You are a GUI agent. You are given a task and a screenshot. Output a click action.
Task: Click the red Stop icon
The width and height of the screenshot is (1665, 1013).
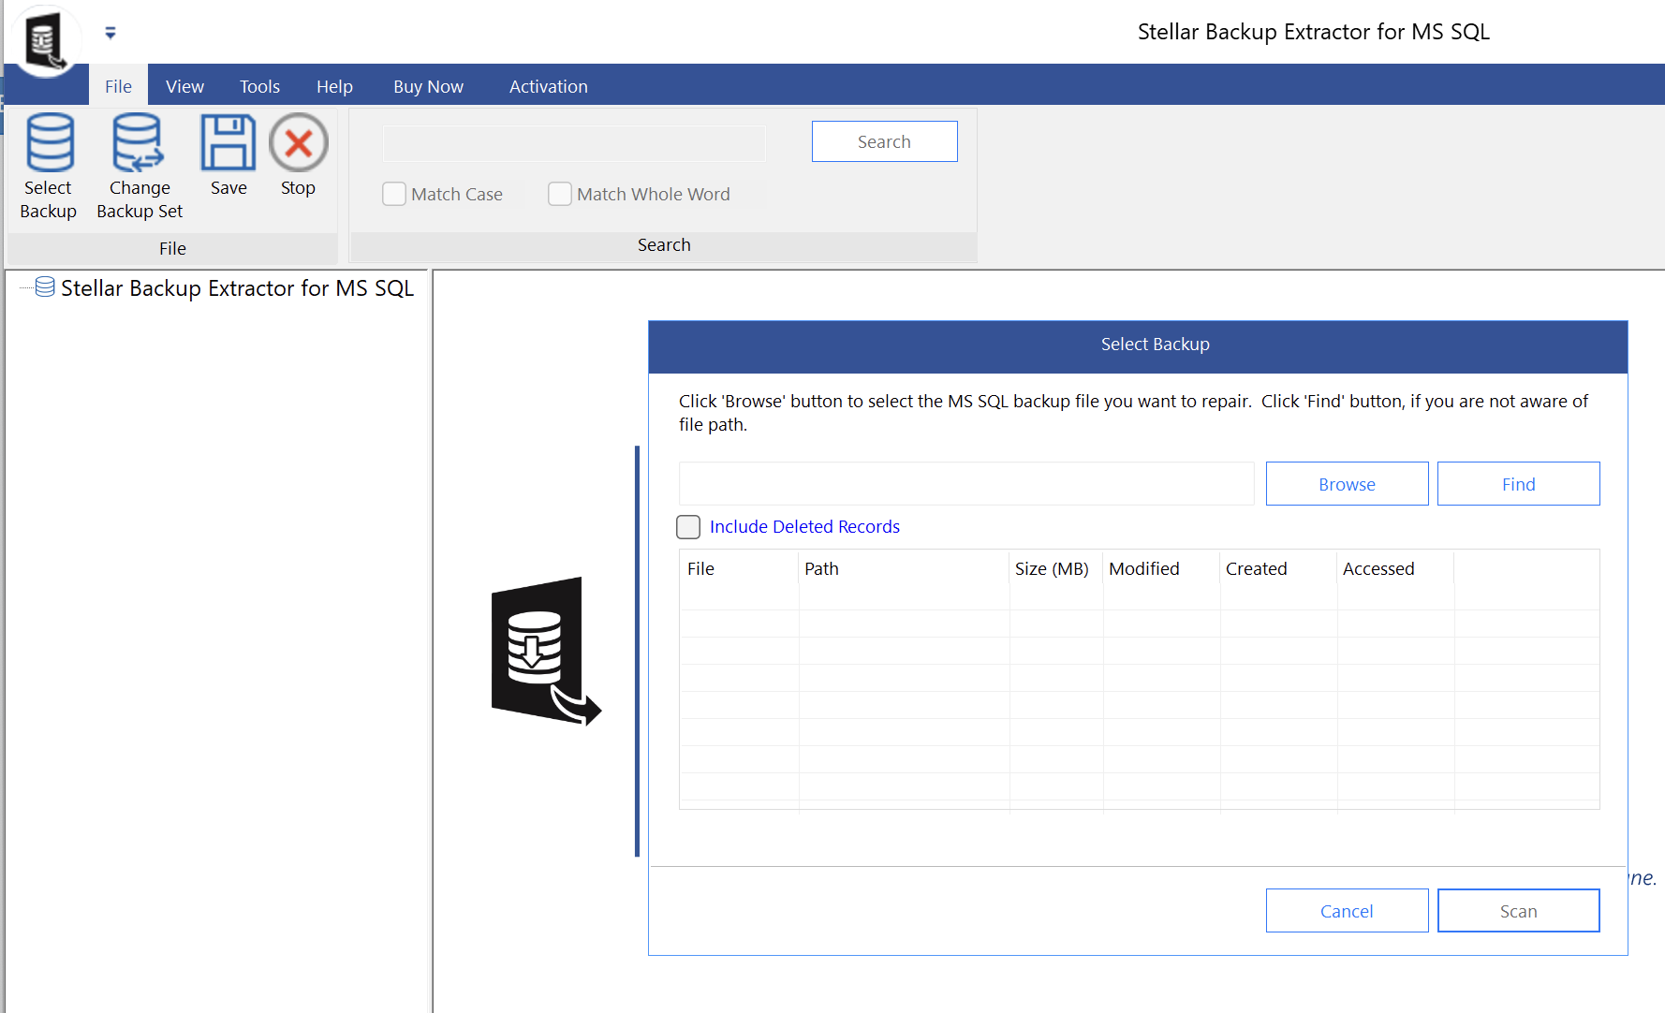point(299,142)
